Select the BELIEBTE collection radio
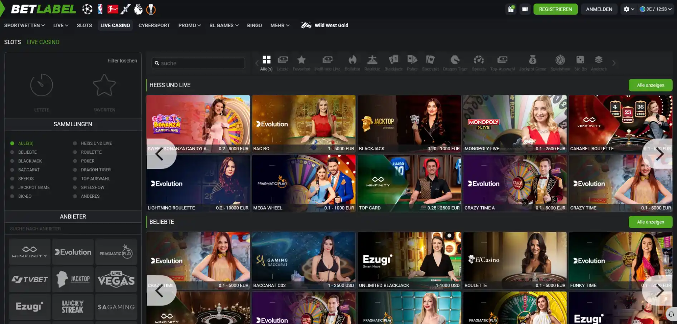The width and height of the screenshot is (677, 324). [12, 152]
